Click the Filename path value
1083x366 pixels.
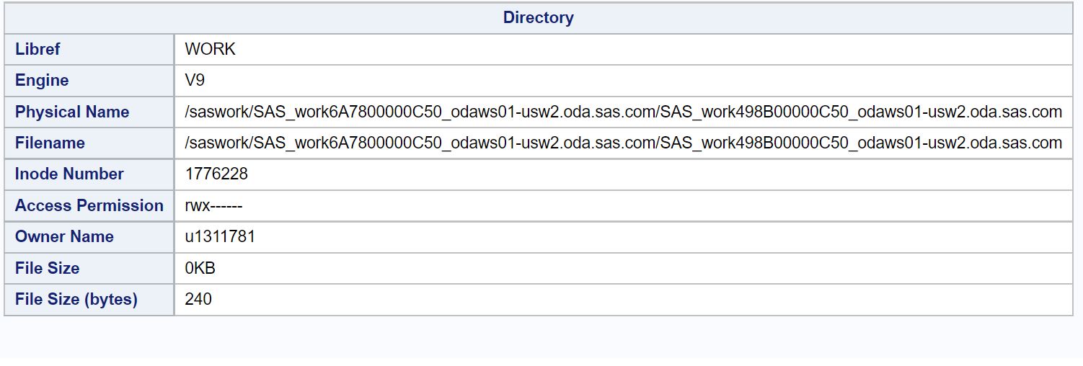pyautogui.click(x=623, y=143)
